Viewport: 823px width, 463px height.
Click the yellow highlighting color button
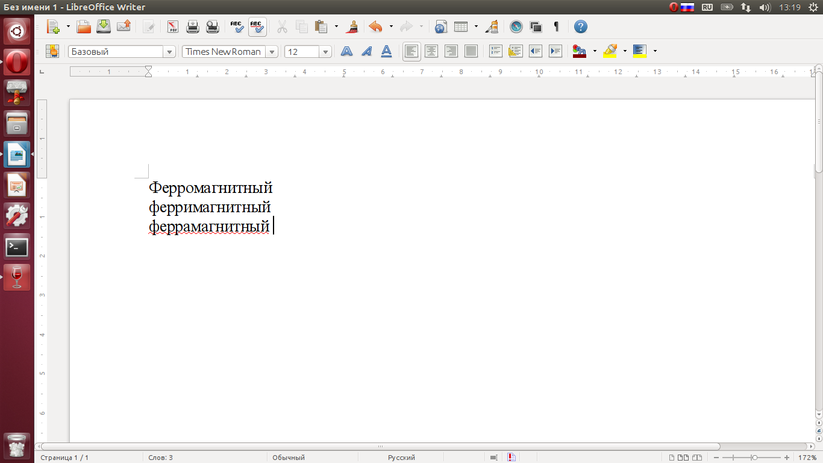pyautogui.click(x=610, y=51)
